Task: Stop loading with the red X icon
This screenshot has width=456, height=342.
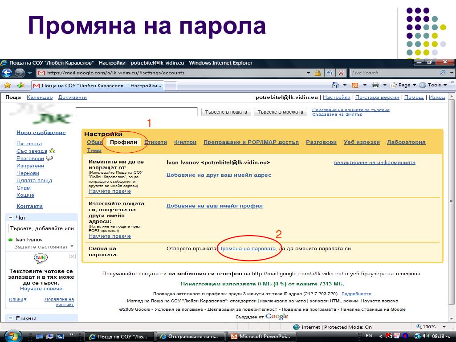Action: pos(341,73)
